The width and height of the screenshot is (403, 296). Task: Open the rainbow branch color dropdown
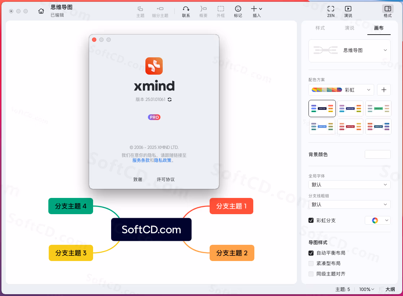pos(378,220)
